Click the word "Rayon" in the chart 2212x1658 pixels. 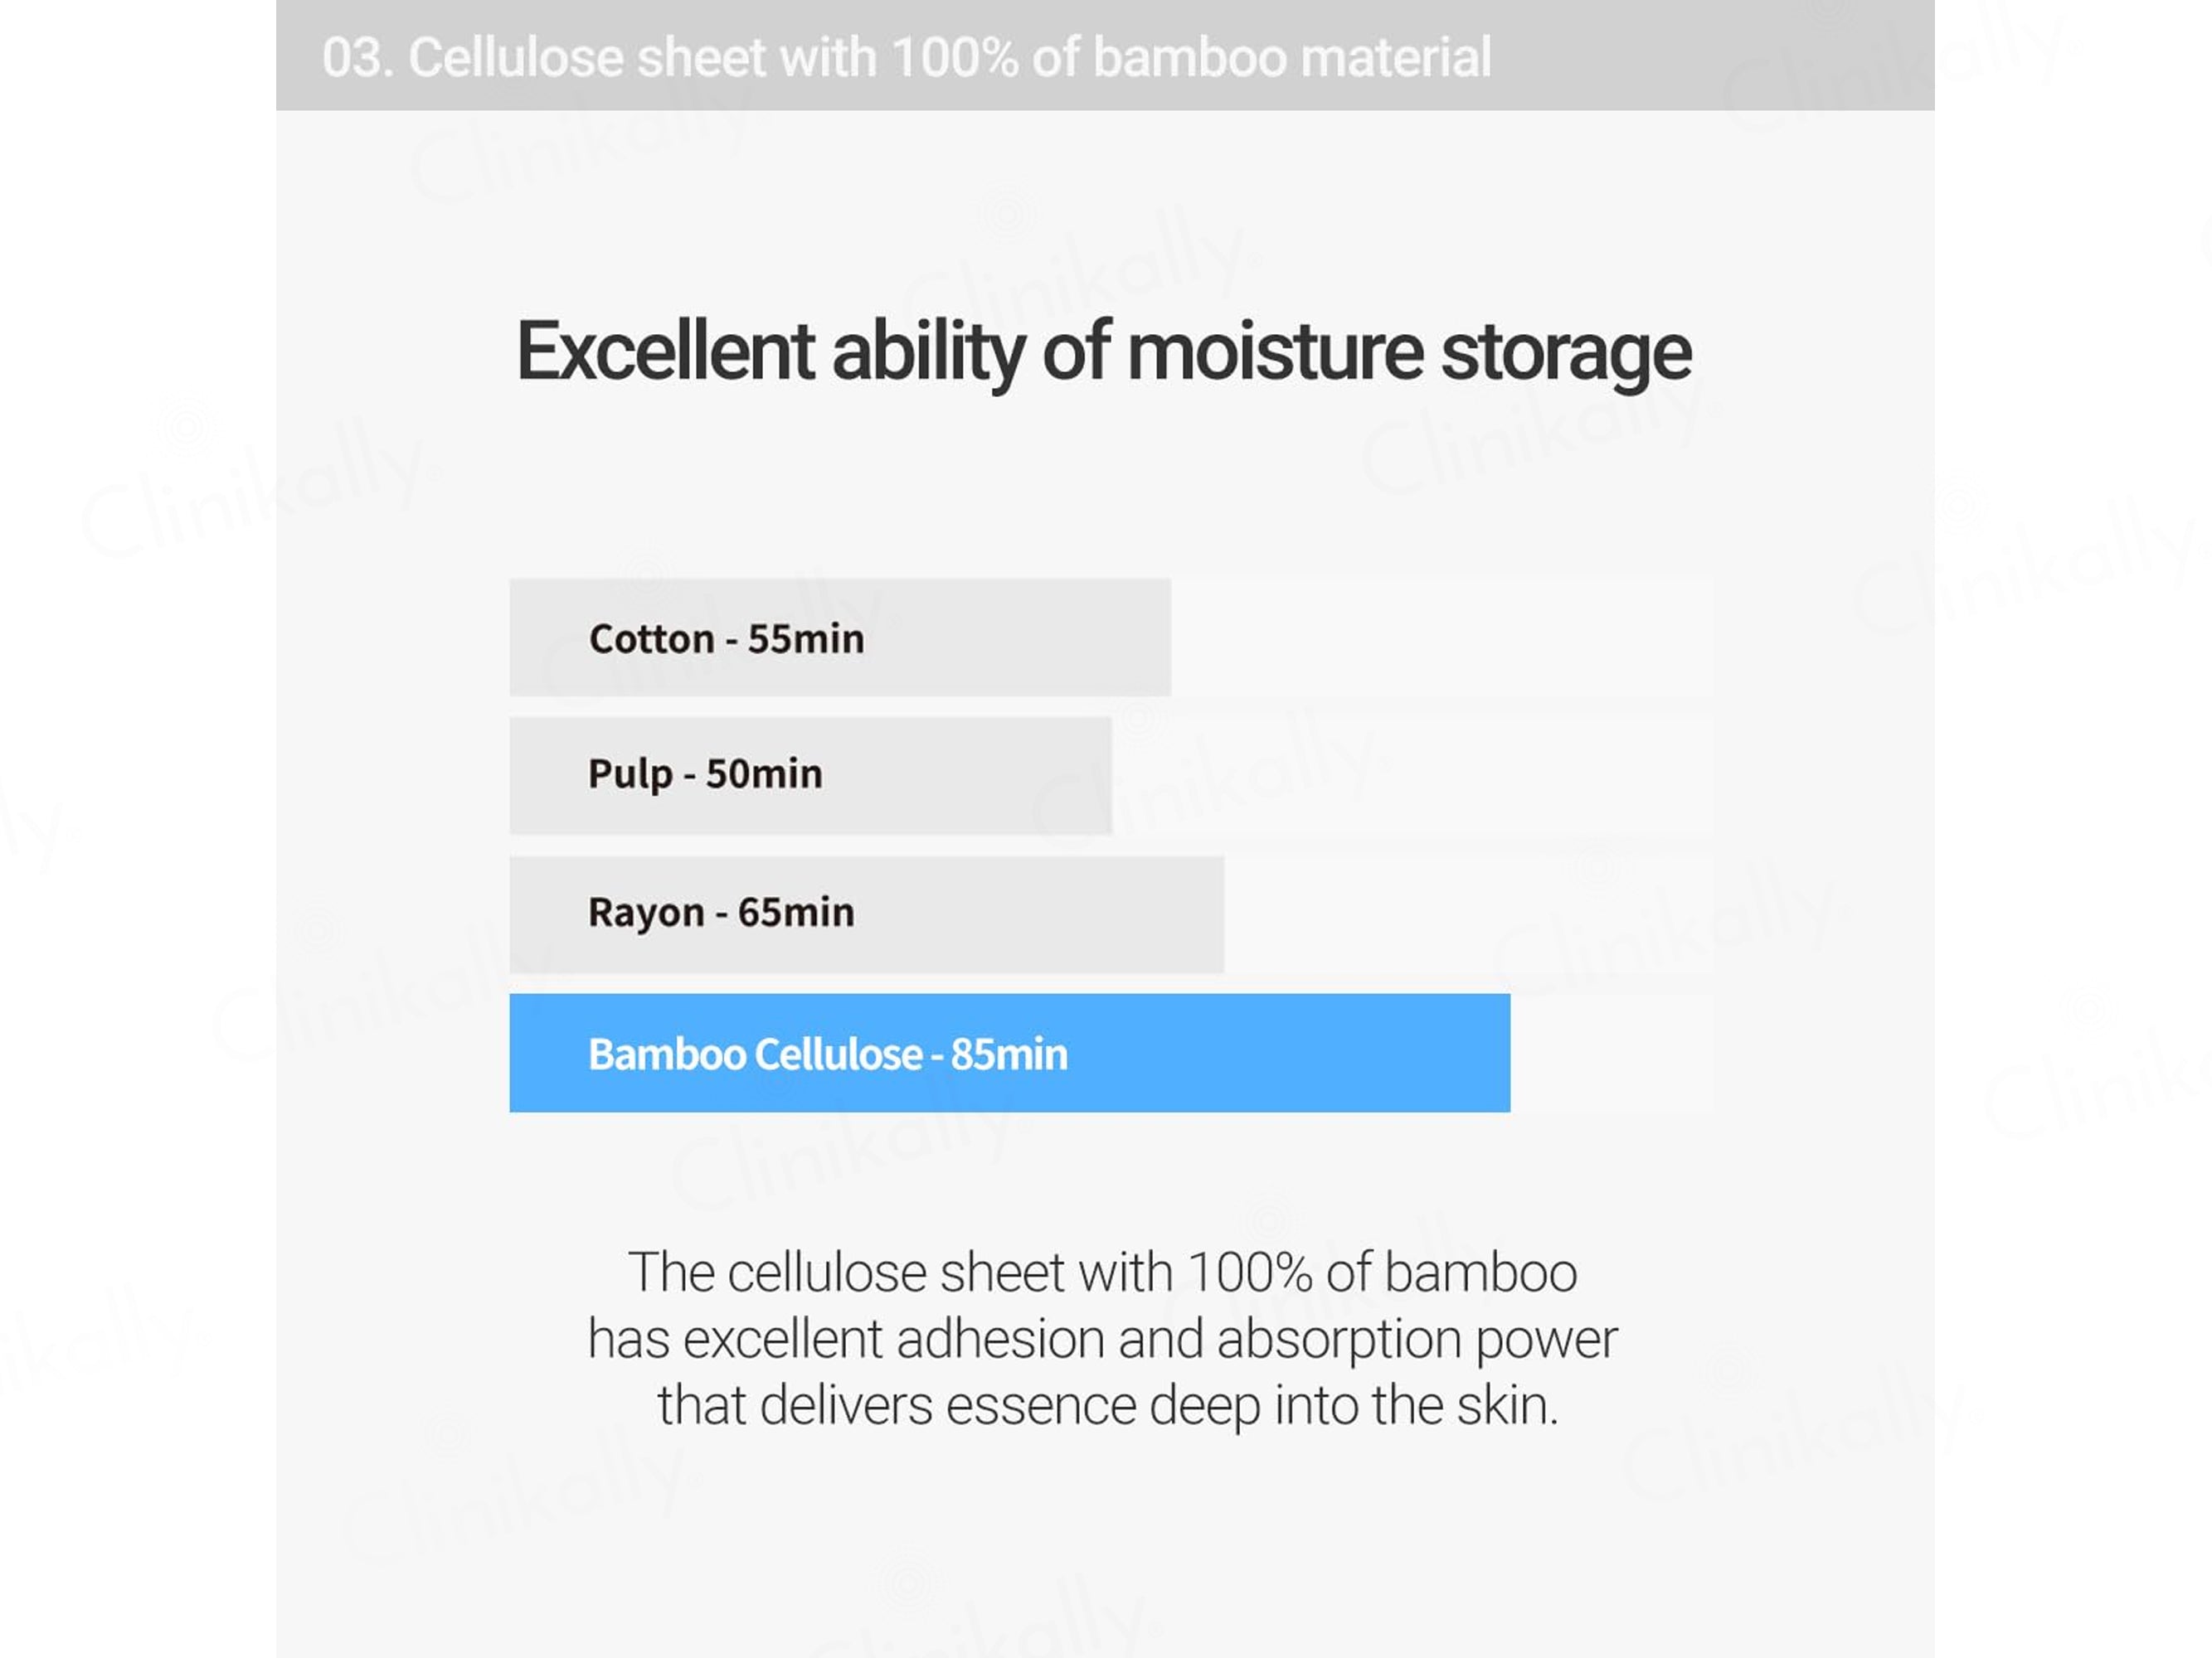(645, 914)
